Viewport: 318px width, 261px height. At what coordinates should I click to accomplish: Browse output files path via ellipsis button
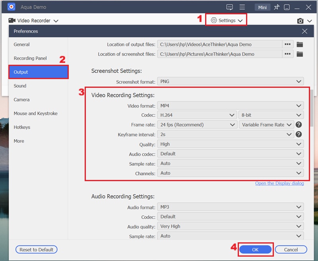tap(287, 44)
